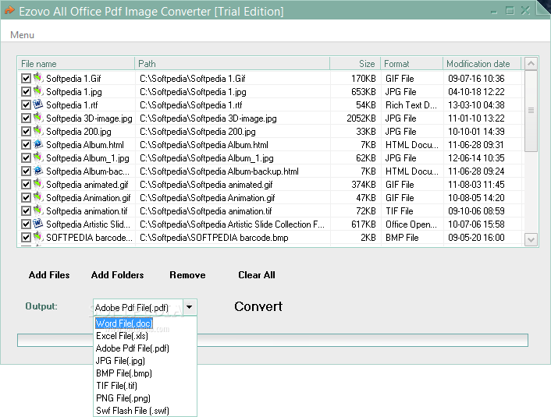Select the Office Open... format cell
Screen dimensions: 551x417
pos(411,224)
